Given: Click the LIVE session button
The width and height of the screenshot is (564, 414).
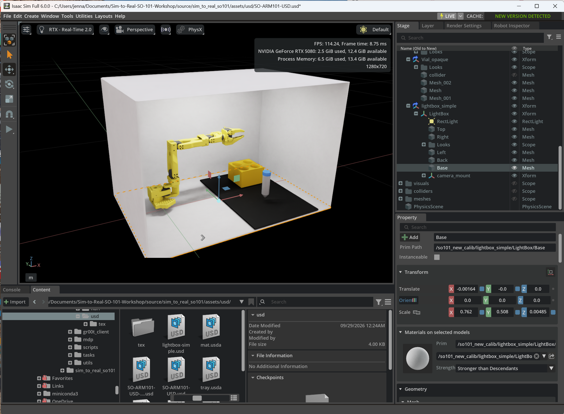Looking at the screenshot, I should pyautogui.click(x=447, y=16).
